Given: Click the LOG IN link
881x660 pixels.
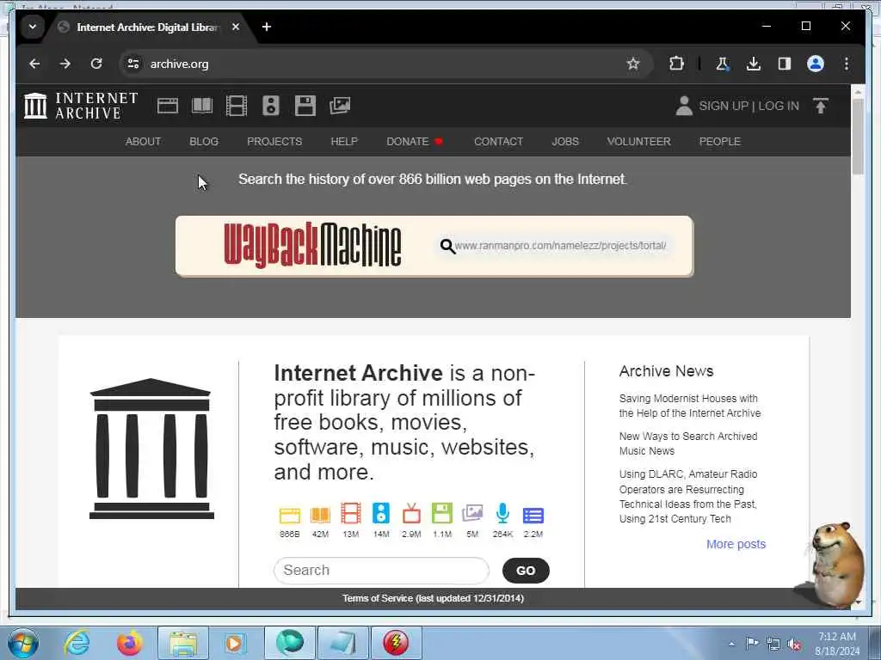Looking at the screenshot, I should pyautogui.click(x=779, y=106).
